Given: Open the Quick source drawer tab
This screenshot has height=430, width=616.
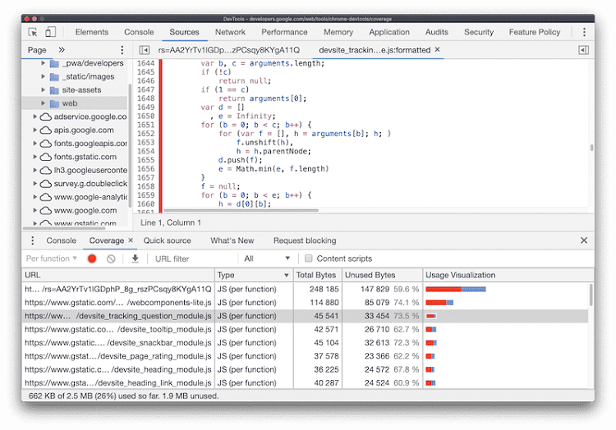Looking at the screenshot, I should click(x=167, y=240).
